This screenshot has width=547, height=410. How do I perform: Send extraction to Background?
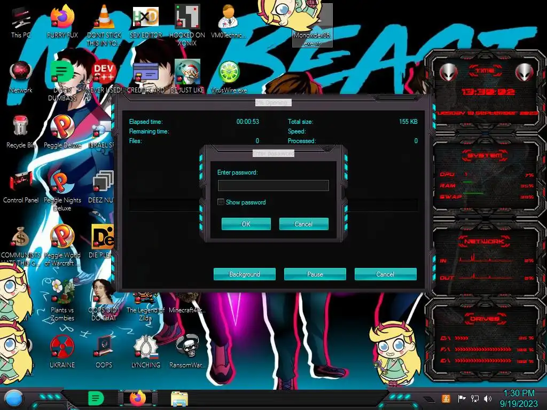tap(244, 274)
